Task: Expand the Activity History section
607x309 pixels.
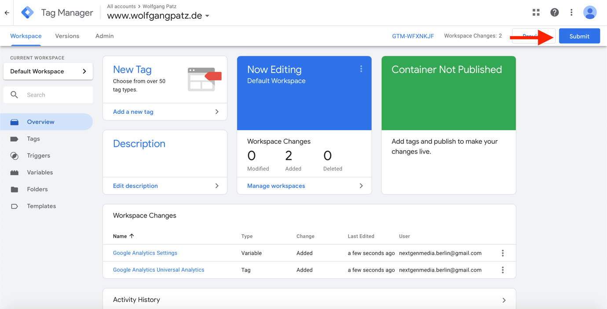Action: (504, 300)
